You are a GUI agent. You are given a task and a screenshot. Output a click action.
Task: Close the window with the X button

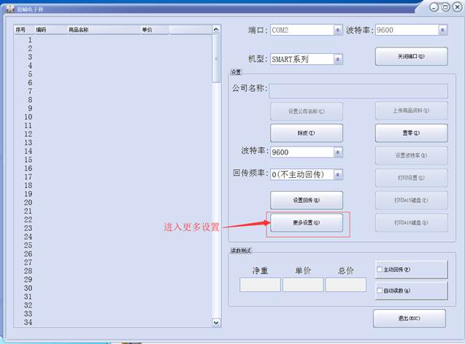[x=458, y=7]
